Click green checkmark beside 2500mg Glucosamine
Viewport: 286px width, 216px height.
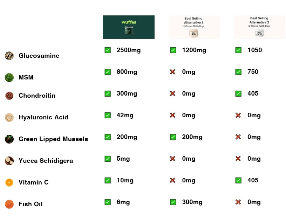[x=108, y=50]
